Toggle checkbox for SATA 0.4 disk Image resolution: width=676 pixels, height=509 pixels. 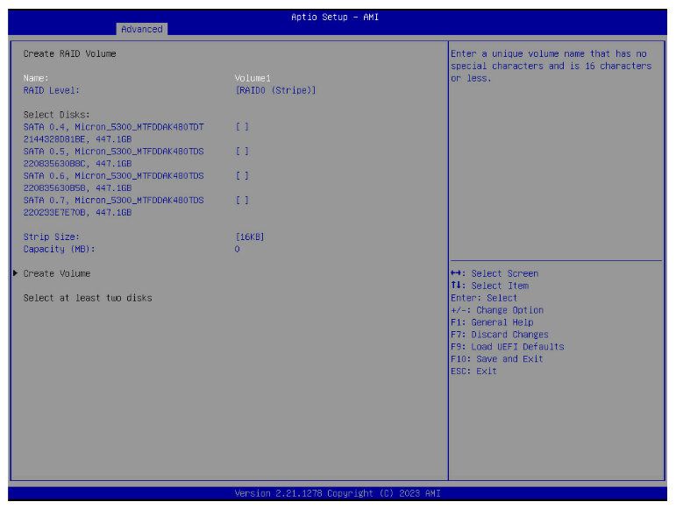[242, 127]
